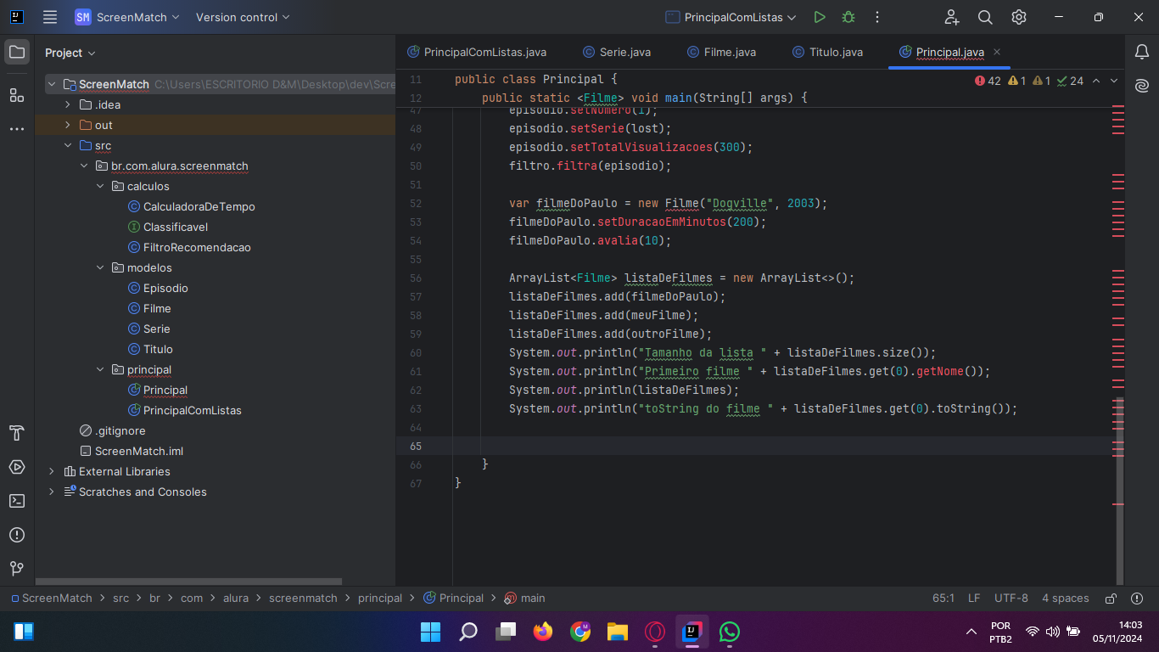
Task: Close the Principal.java tab
Action: click(x=997, y=53)
